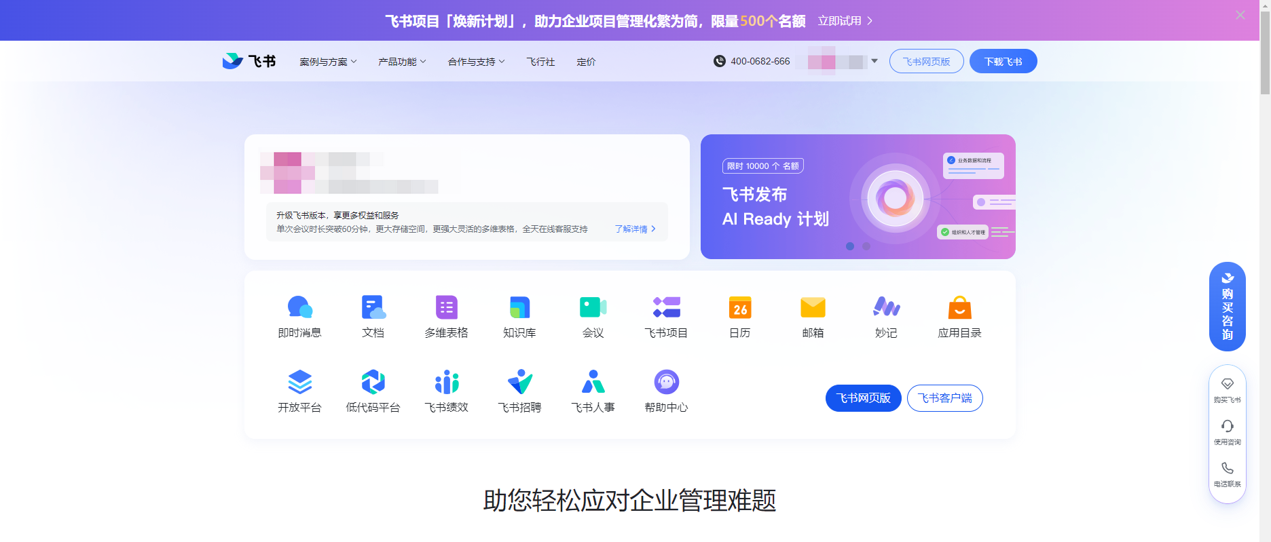Viewport: 1271px width, 542px height.
Task: Click the 电话联系 phone icon
Action: pyautogui.click(x=1227, y=468)
